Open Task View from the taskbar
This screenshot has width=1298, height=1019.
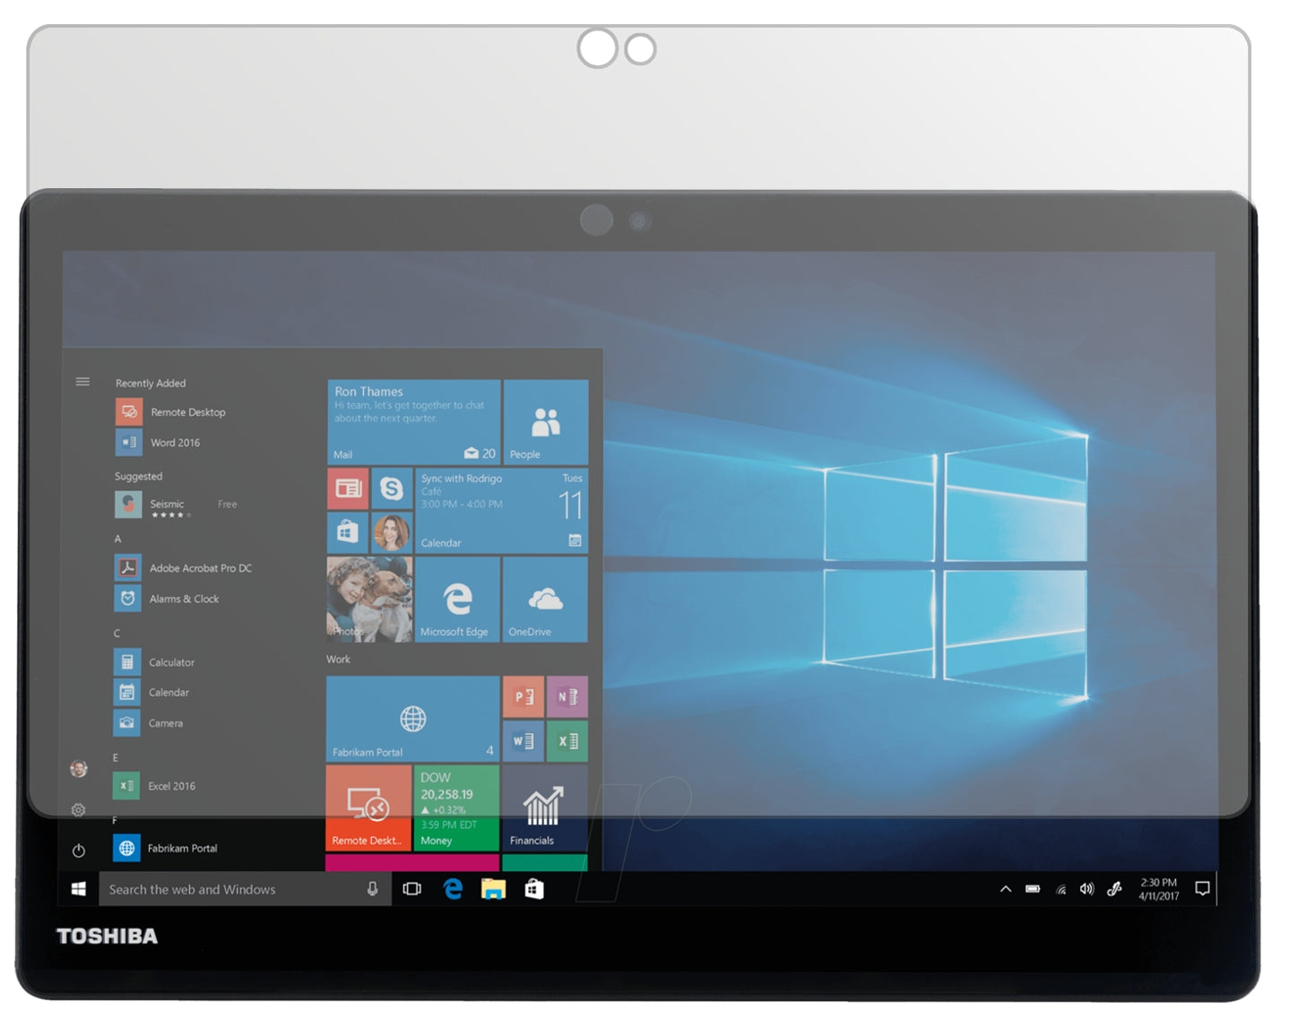412,889
